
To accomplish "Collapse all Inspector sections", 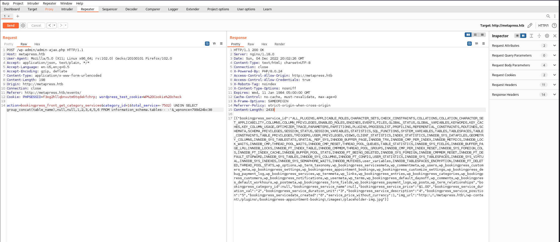I will [x=539, y=36].
